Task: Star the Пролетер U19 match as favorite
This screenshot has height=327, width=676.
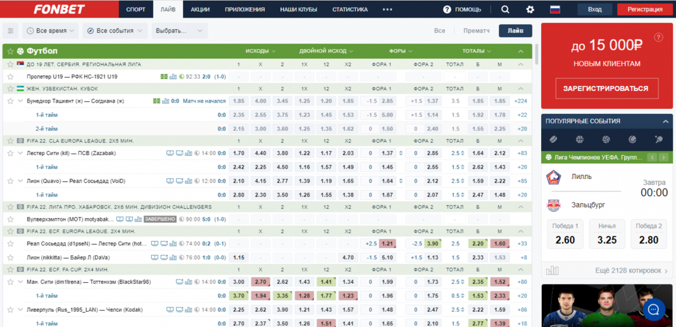Action: coord(10,77)
